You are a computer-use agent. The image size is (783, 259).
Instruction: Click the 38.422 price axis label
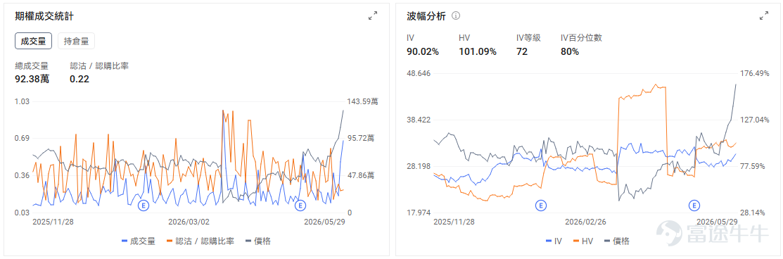coord(419,120)
